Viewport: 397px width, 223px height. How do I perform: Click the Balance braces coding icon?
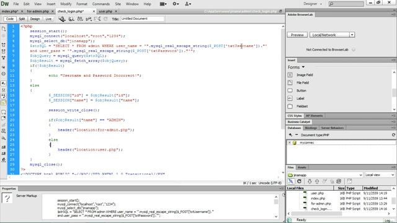(4, 74)
